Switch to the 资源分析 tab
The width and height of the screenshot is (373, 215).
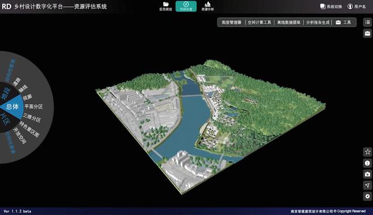[x=208, y=6]
